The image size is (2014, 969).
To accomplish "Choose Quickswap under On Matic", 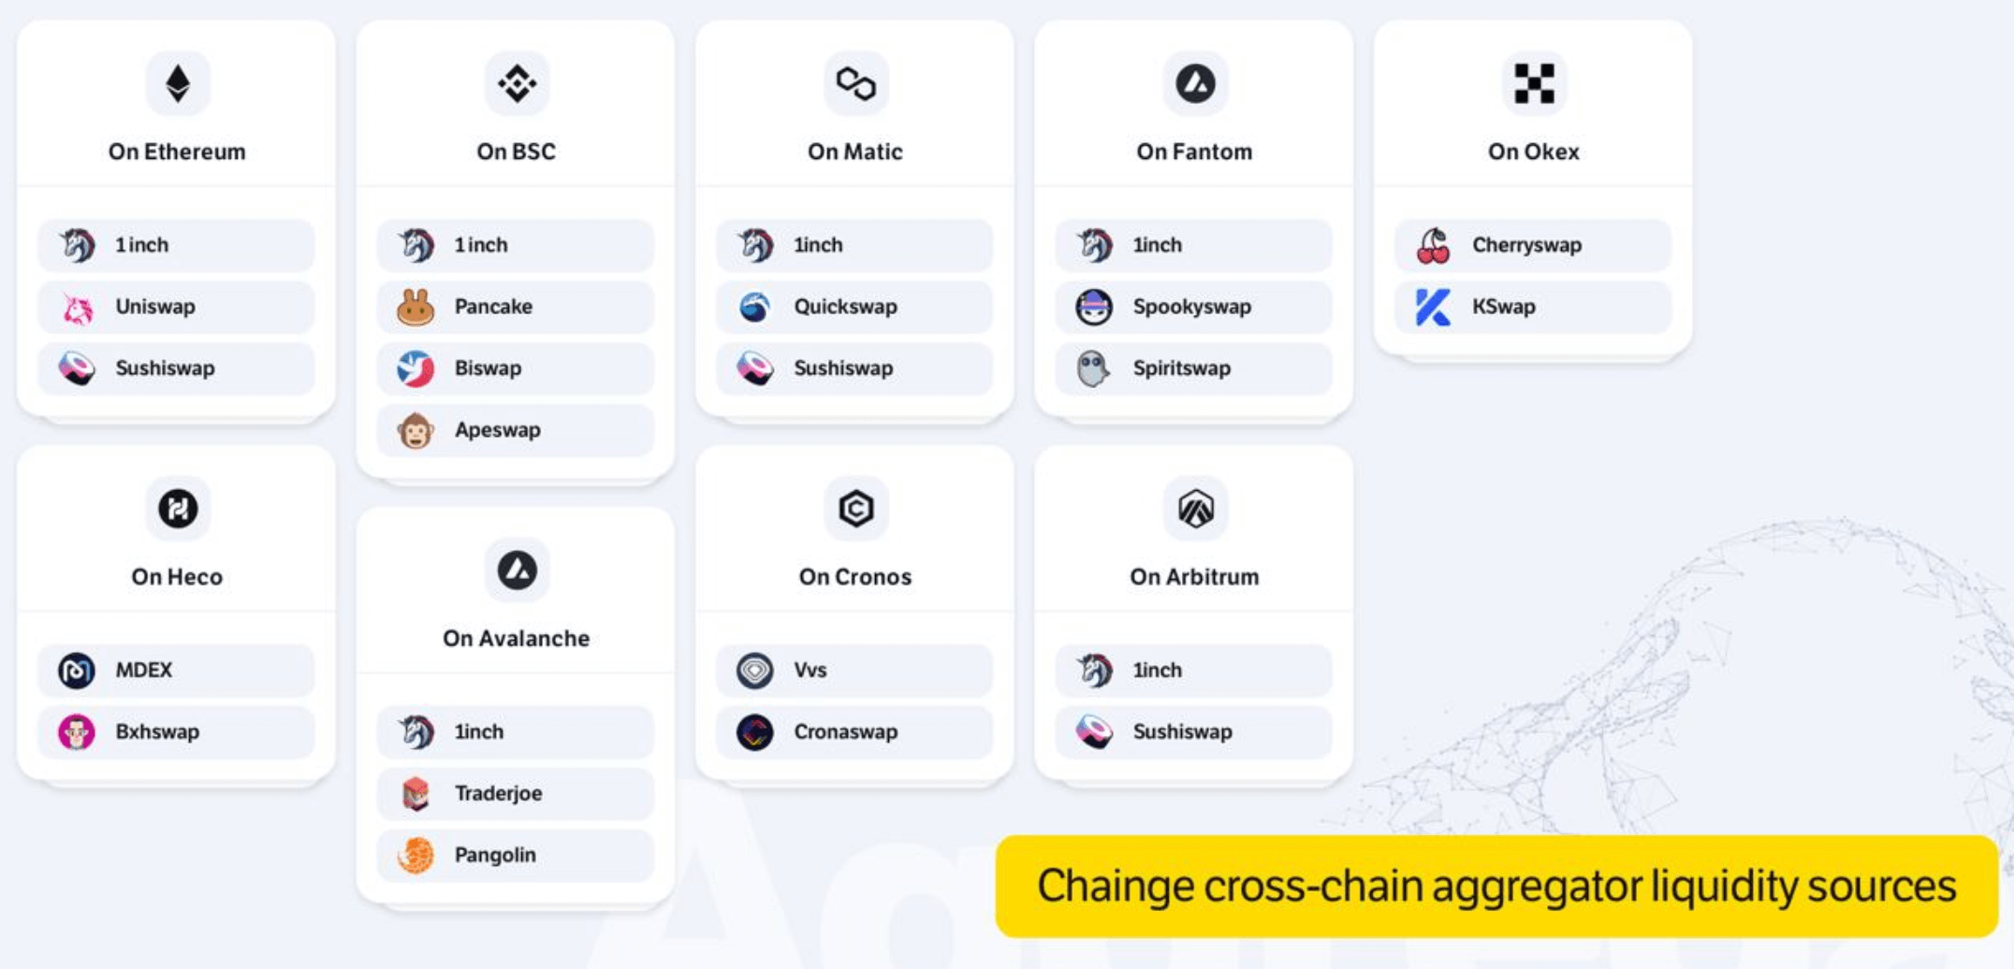I will (x=854, y=307).
